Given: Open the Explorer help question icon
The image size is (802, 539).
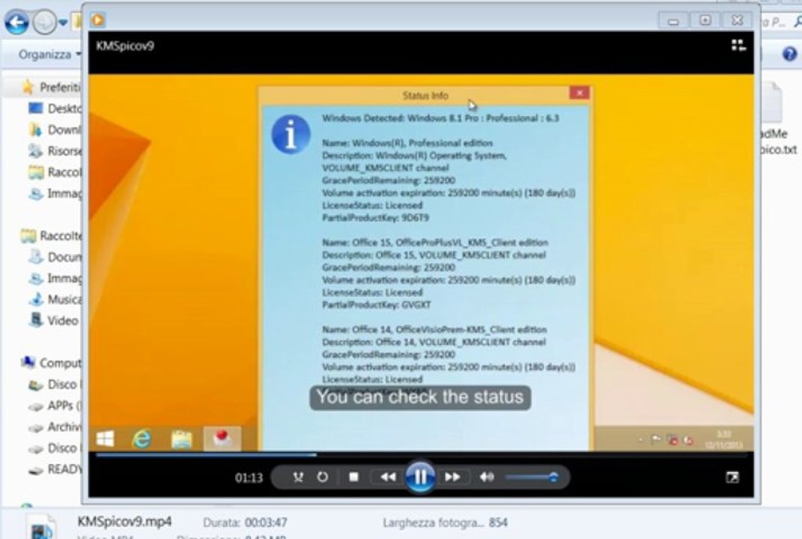Looking at the screenshot, I should click(x=790, y=54).
